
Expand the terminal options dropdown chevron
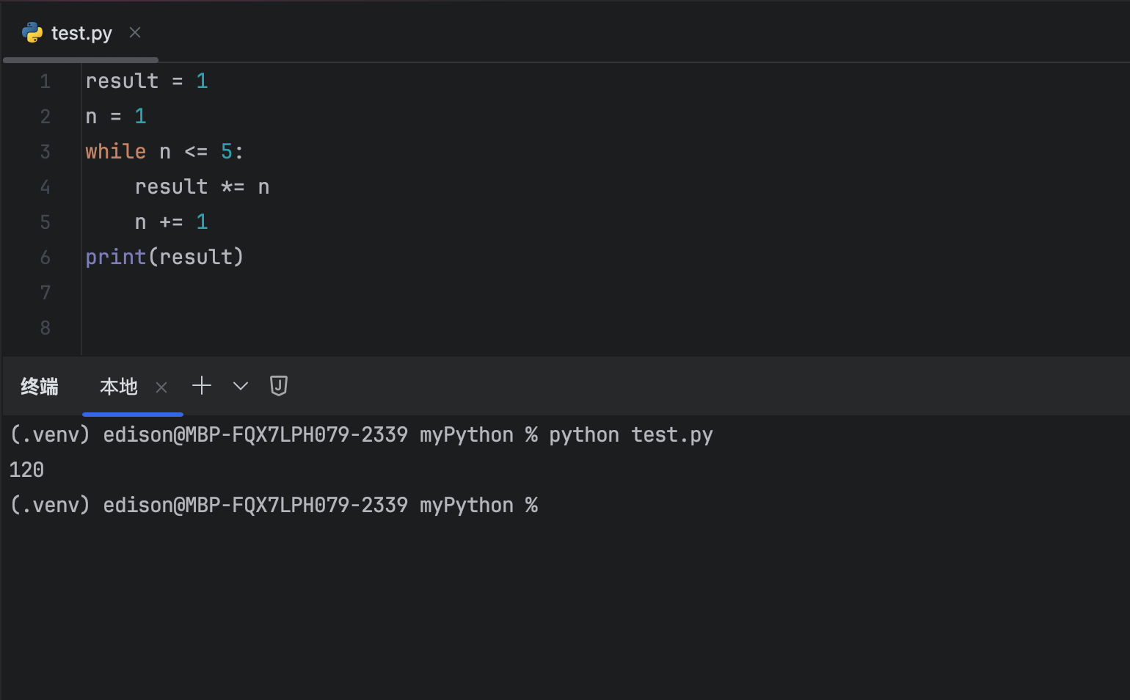[x=241, y=386]
